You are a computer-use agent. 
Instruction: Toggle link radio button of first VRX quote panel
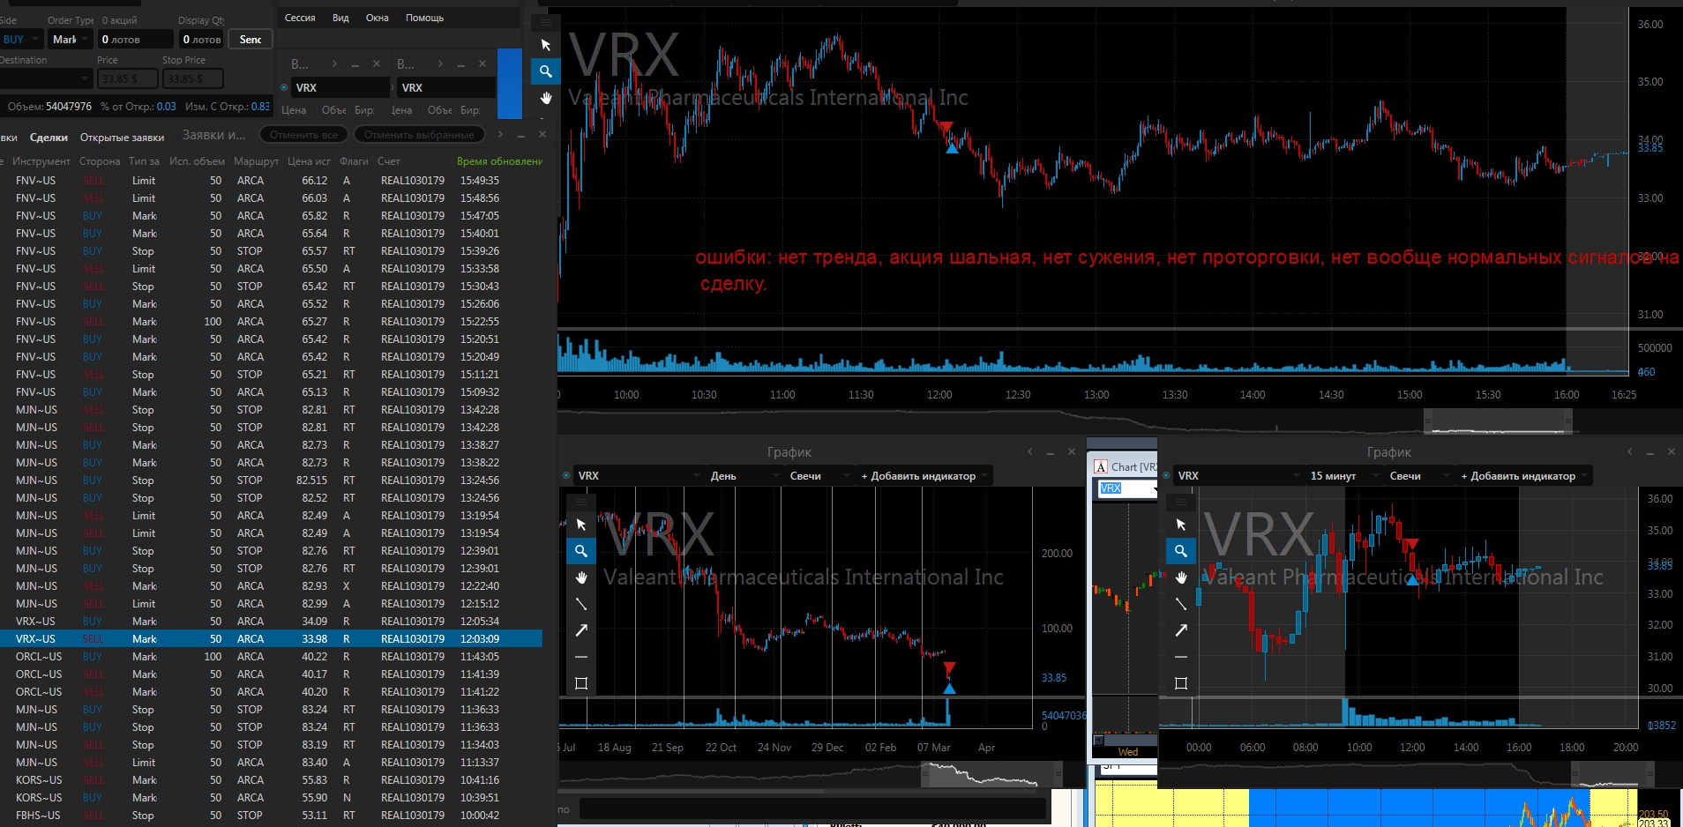(284, 87)
